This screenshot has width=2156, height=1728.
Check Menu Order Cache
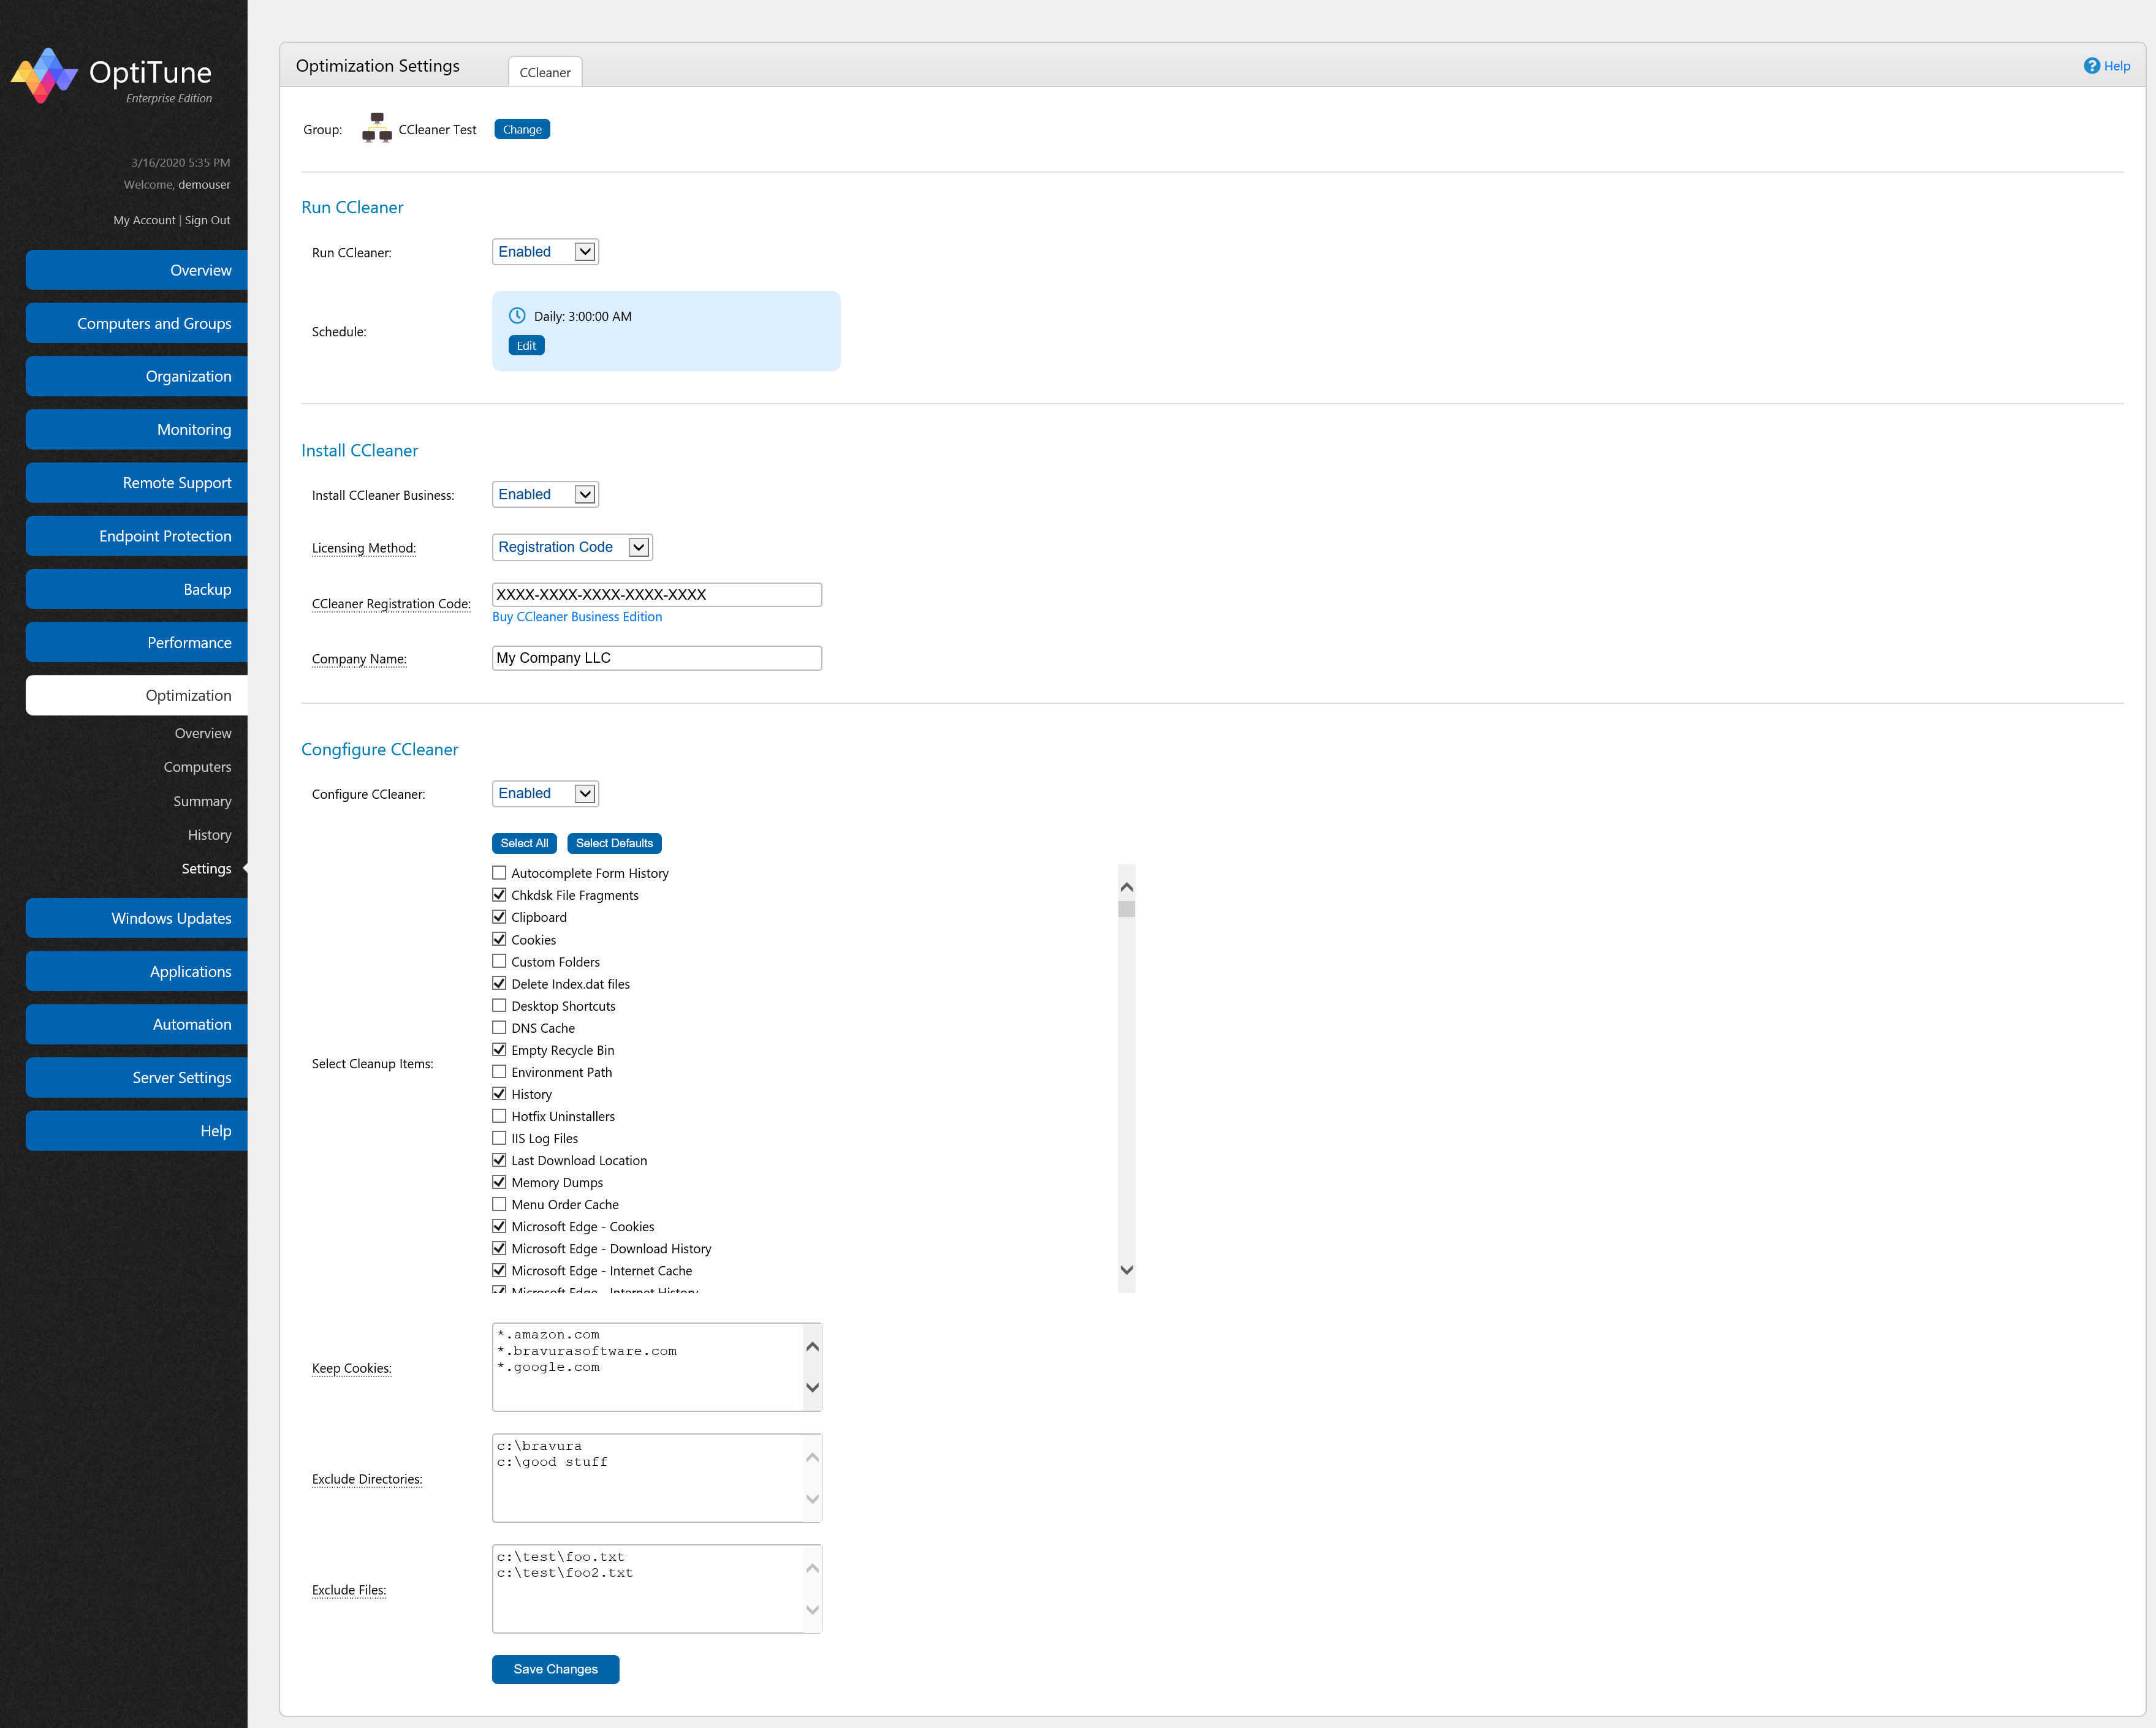(499, 1204)
